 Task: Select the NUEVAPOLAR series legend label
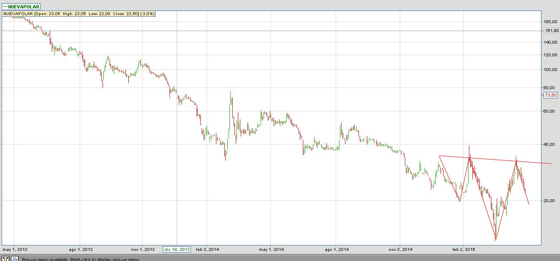(21, 7)
